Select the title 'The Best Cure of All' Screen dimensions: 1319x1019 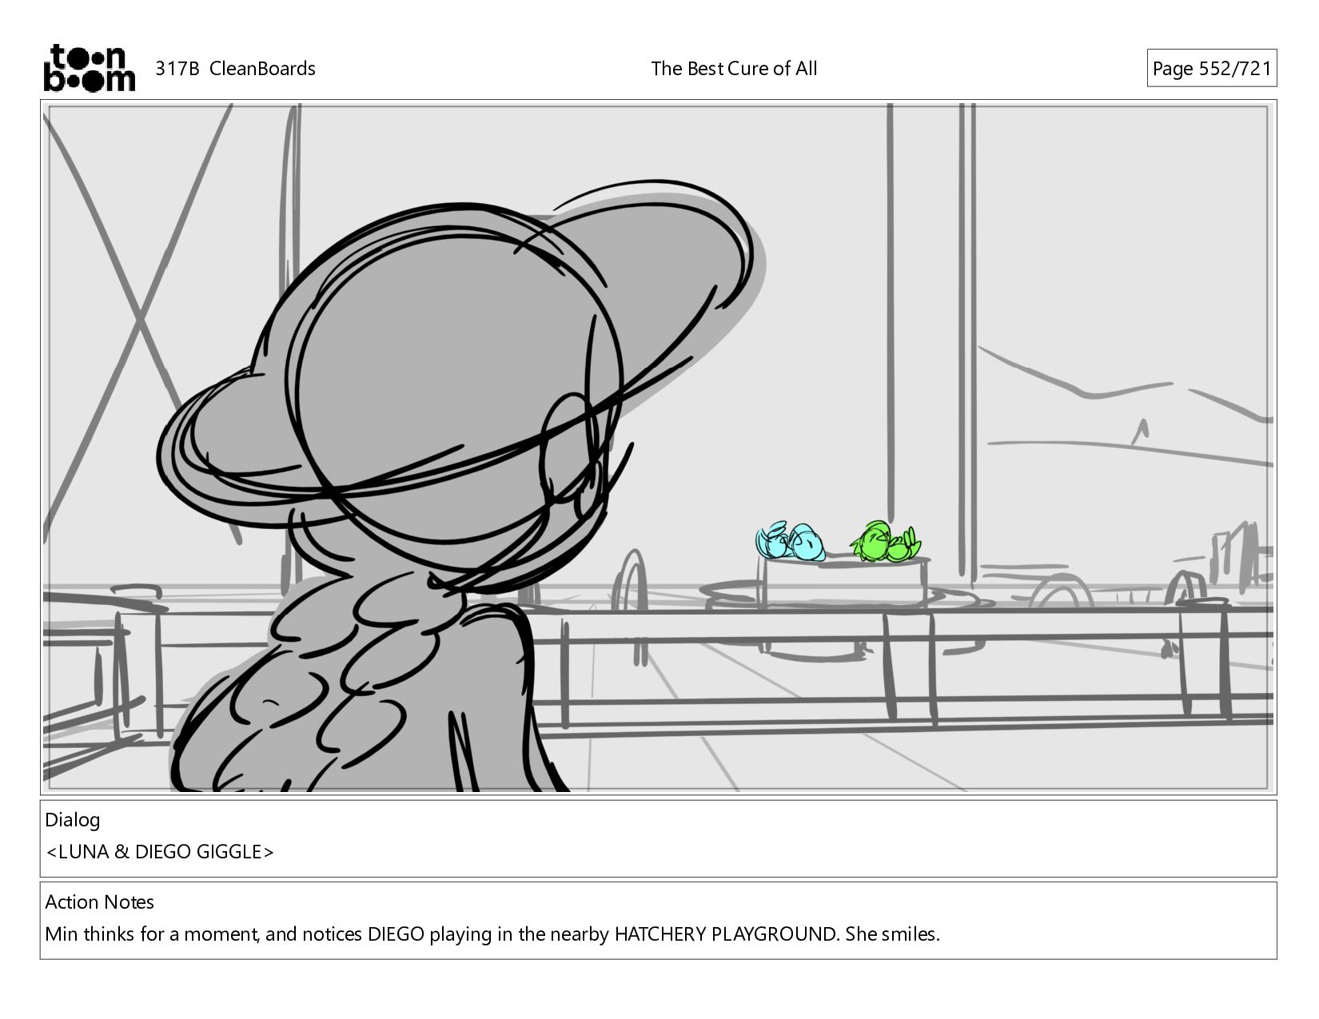[734, 69]
